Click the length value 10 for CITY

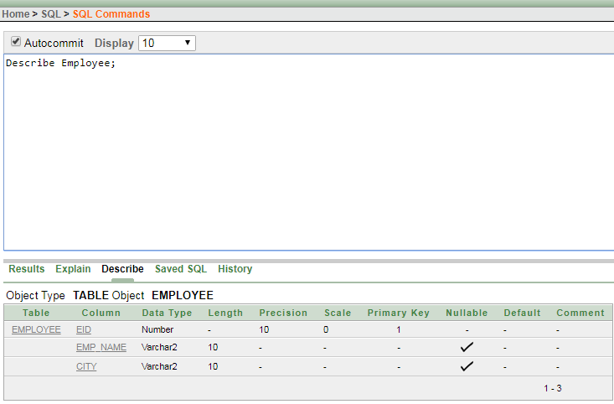pos(213,366)
